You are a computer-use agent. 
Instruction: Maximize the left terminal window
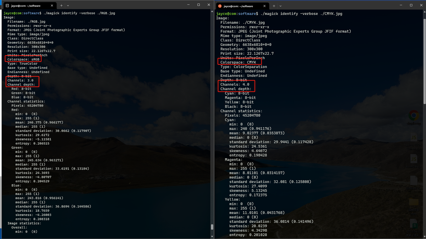(198, 5)
